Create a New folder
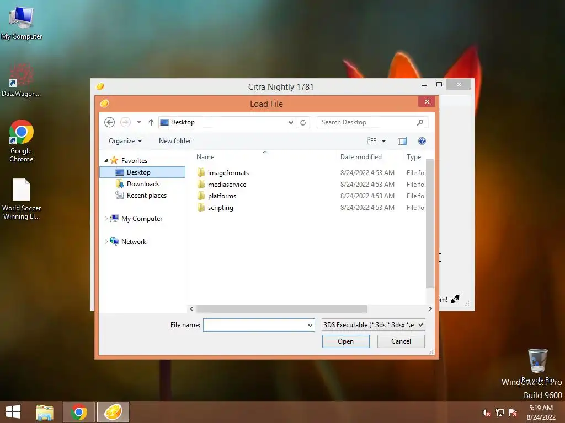This screenshot has height=423, width=565. pyautogui.click(x=175, y=141)
